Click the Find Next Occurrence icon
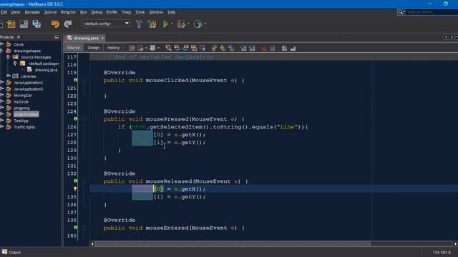 pos(185,48)
